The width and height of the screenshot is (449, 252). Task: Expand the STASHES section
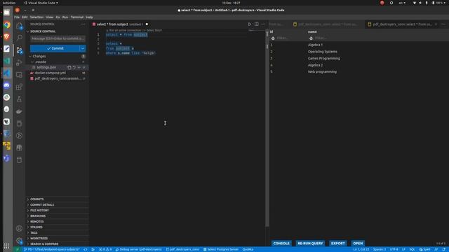[36, 227]
